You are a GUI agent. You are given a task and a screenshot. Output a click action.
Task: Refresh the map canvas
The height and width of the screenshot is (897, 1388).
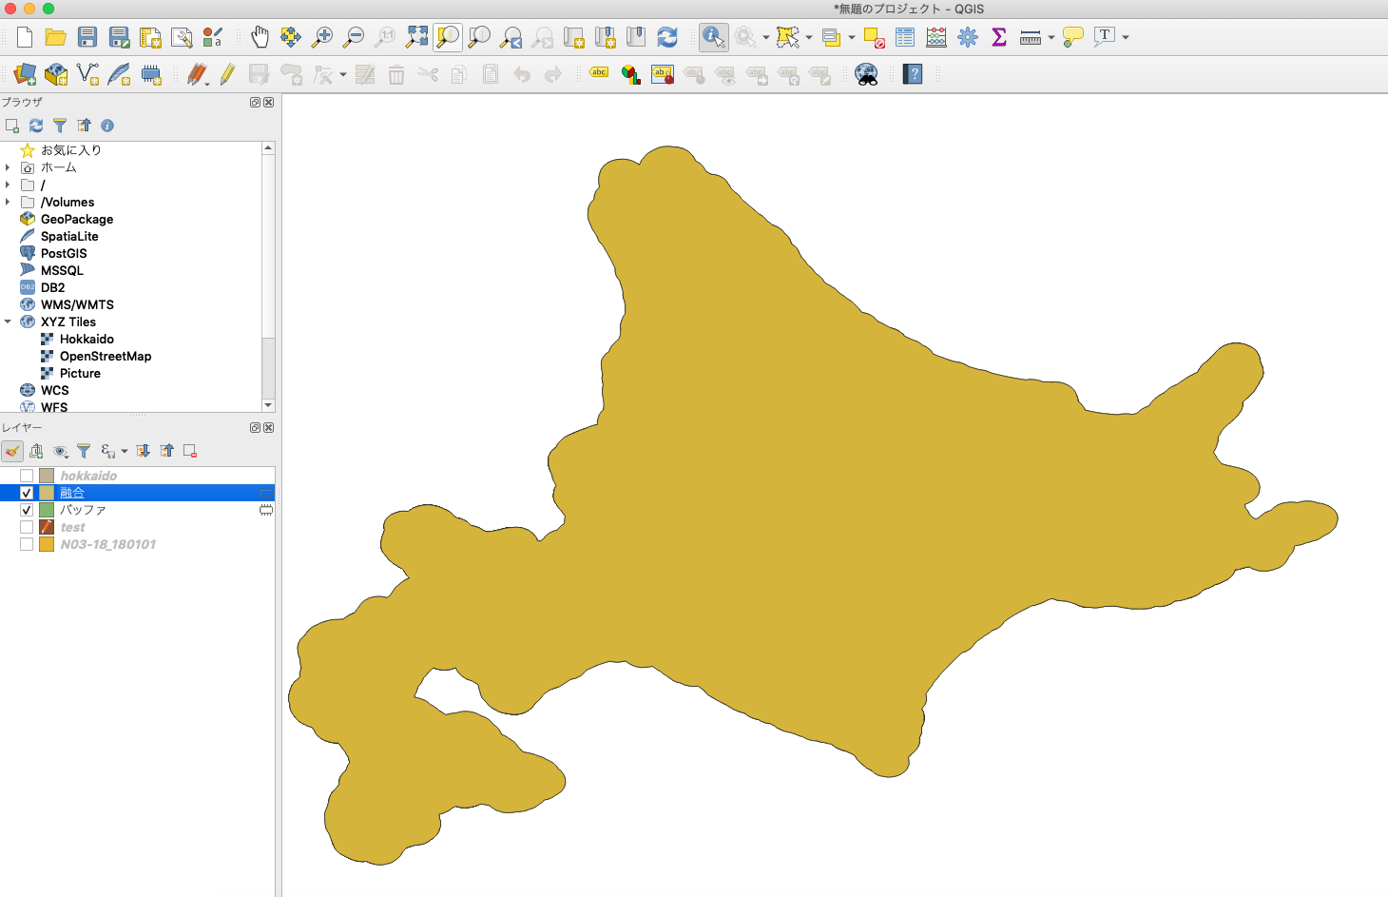[667, 37]
